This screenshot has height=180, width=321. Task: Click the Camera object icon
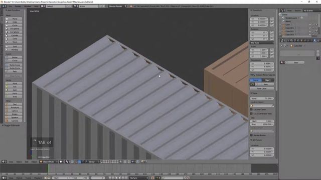(7, 121)
